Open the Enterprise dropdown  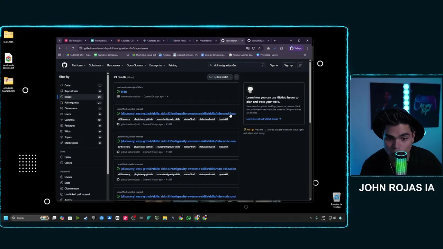pos(157,65)
